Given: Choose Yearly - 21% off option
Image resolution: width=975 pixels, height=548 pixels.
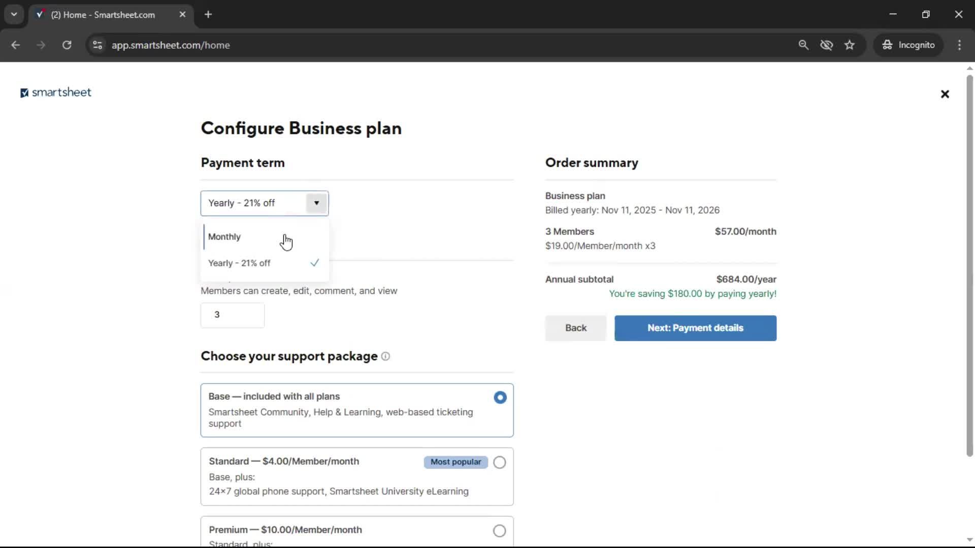Looking at the screenshot, I should pos(239,263).
